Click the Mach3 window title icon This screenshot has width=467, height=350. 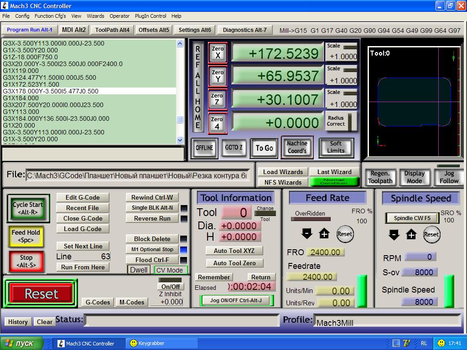(x=5, y=5)
